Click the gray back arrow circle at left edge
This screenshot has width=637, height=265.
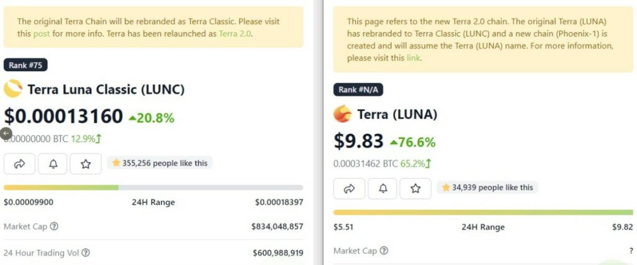click(6, 133)
